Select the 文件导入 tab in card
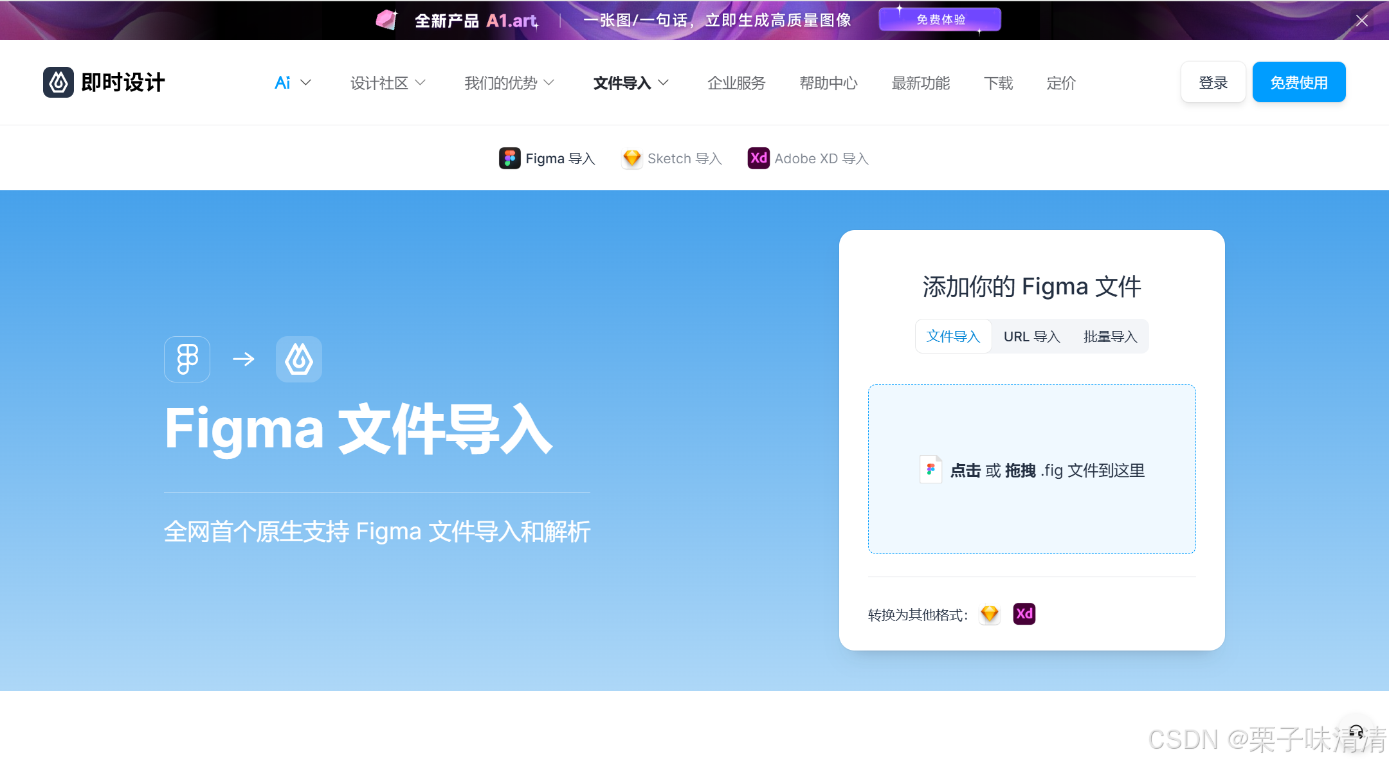Viewport: 1389px width, 763px height. [953, 336]
